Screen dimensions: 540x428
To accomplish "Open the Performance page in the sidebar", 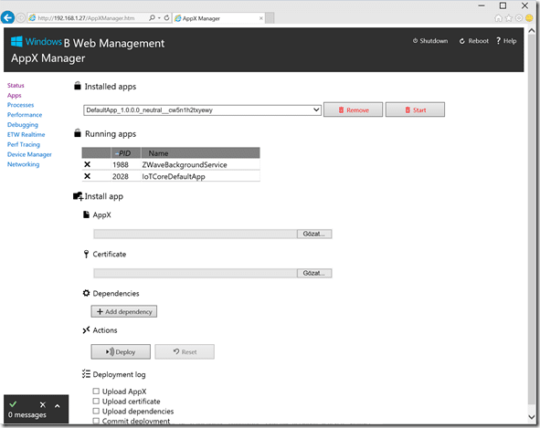I will [25, 115].
